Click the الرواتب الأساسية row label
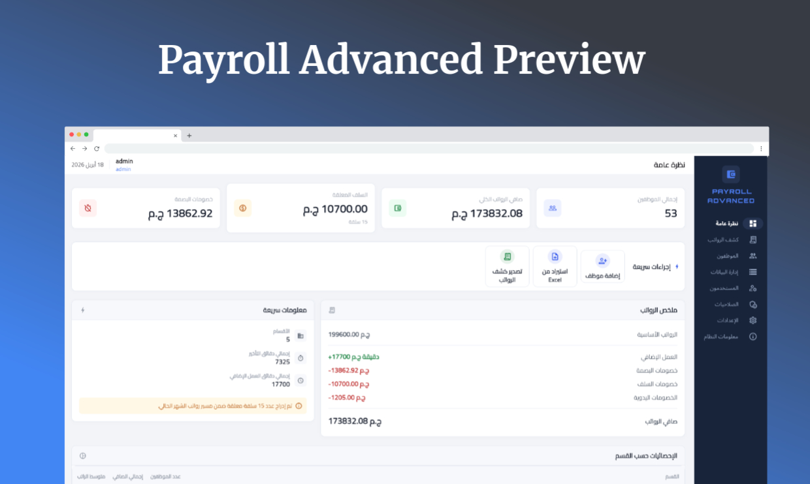Viewport: 810px width, 484px height. 657,335
